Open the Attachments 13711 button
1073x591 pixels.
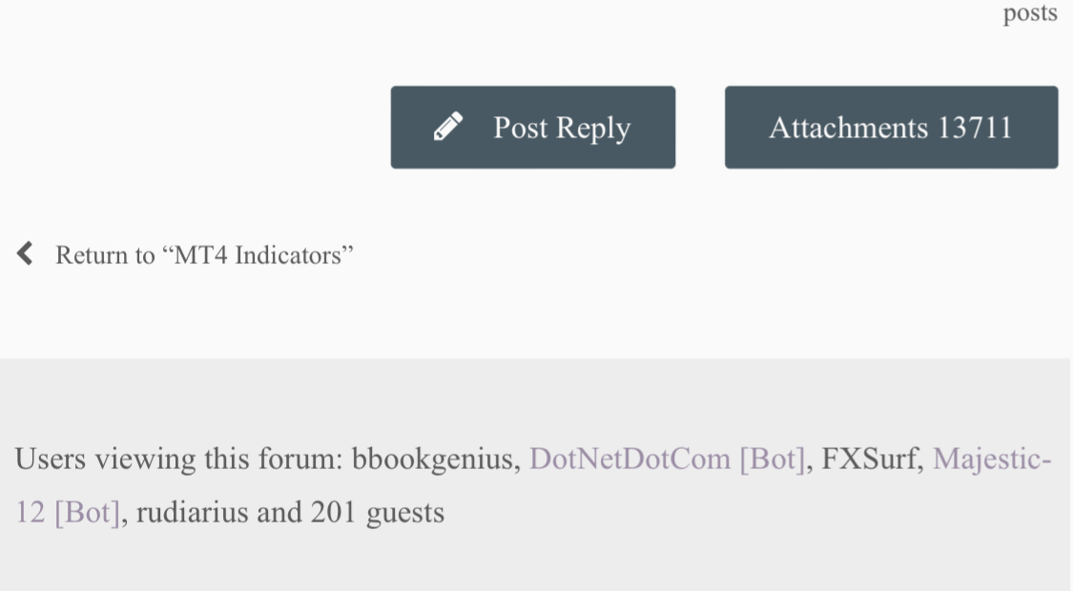891,127
